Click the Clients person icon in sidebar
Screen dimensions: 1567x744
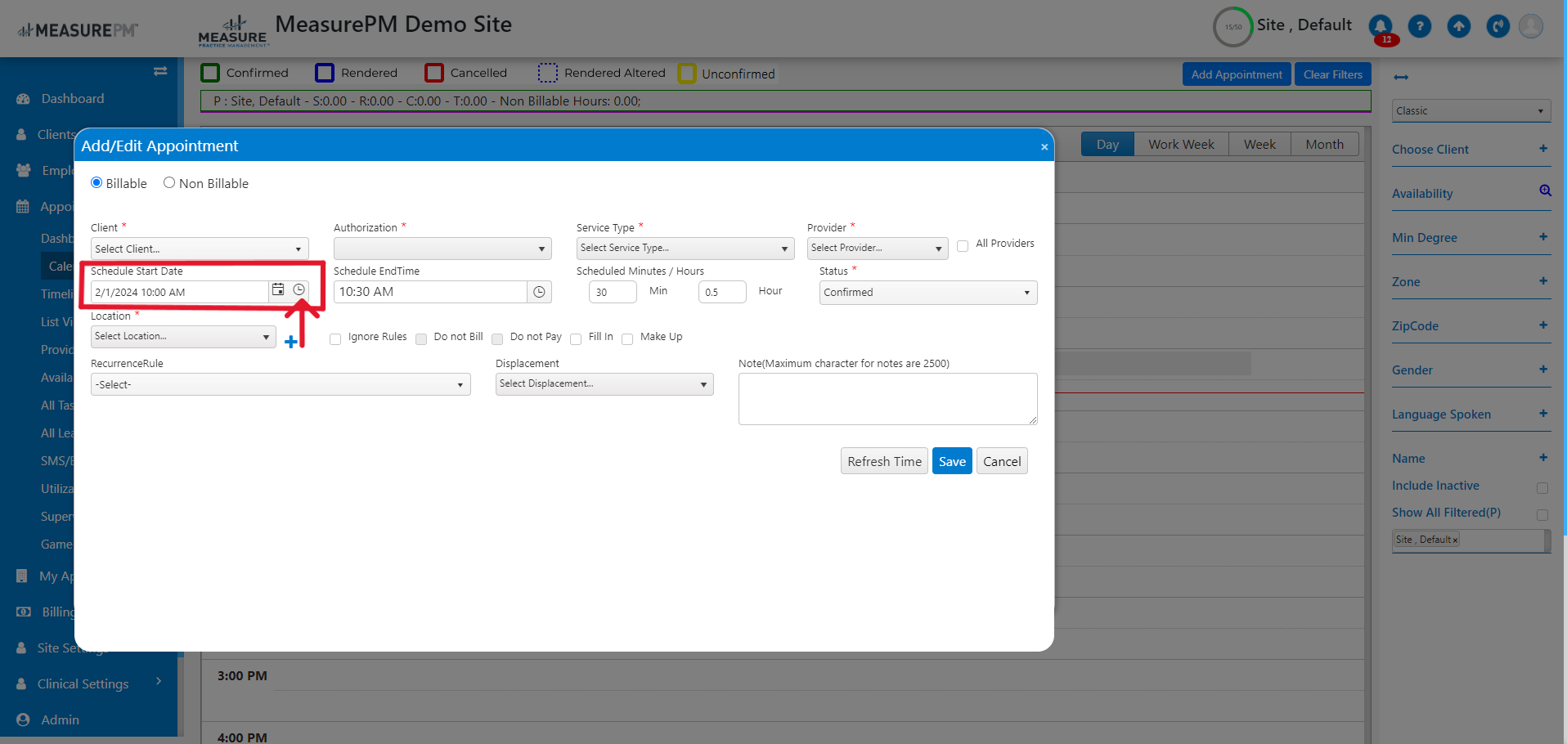tap(21, 135)
